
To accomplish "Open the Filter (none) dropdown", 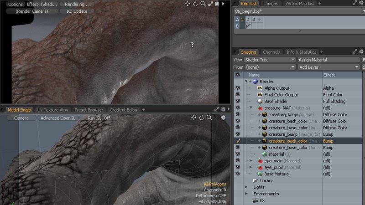I will [x=270, y=67].
